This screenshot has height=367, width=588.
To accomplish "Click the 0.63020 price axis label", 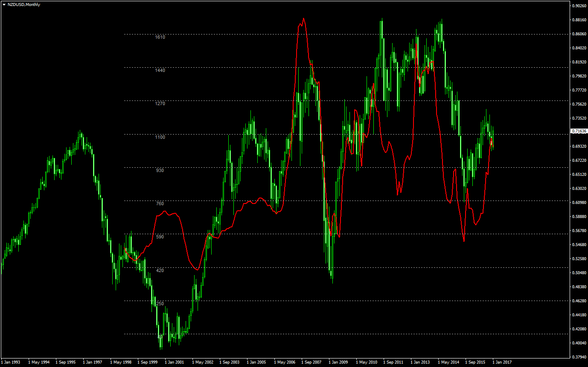I will click(579, 189).
